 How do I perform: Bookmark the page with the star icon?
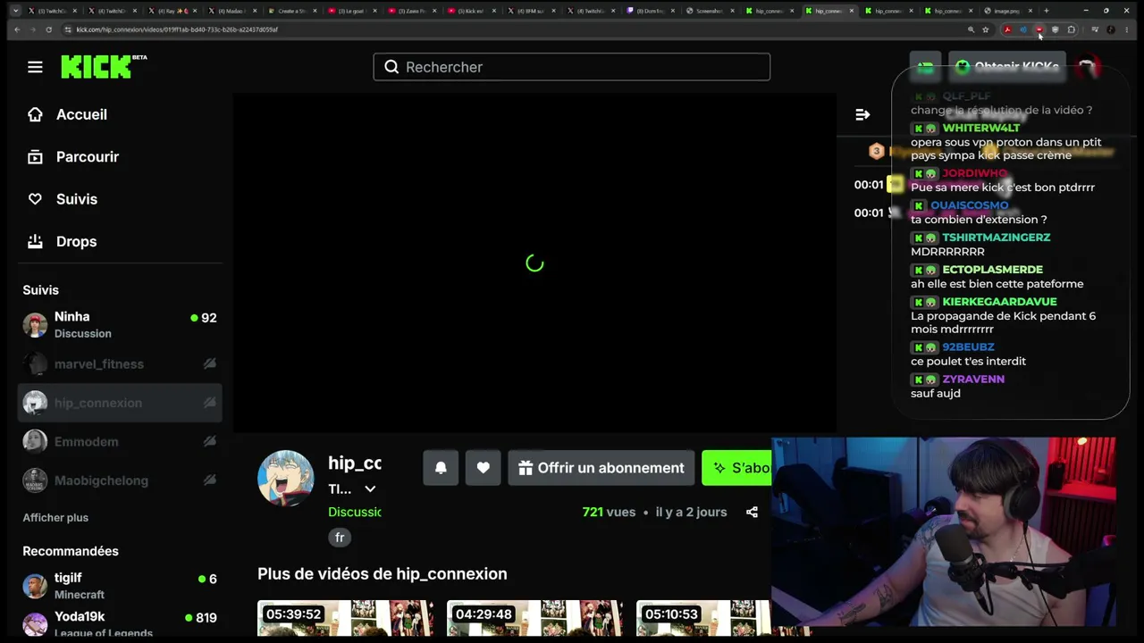[x=986, y=29]
